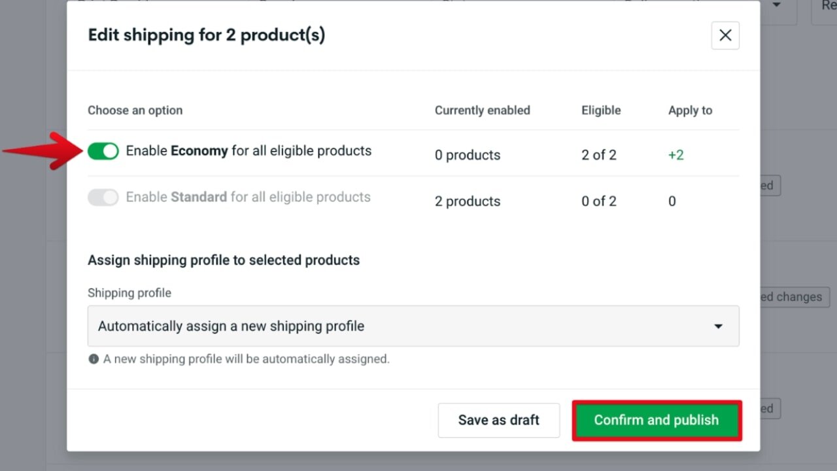Click the 'Apply to' column header
The image size is (837, 471).
pos(690,111)
